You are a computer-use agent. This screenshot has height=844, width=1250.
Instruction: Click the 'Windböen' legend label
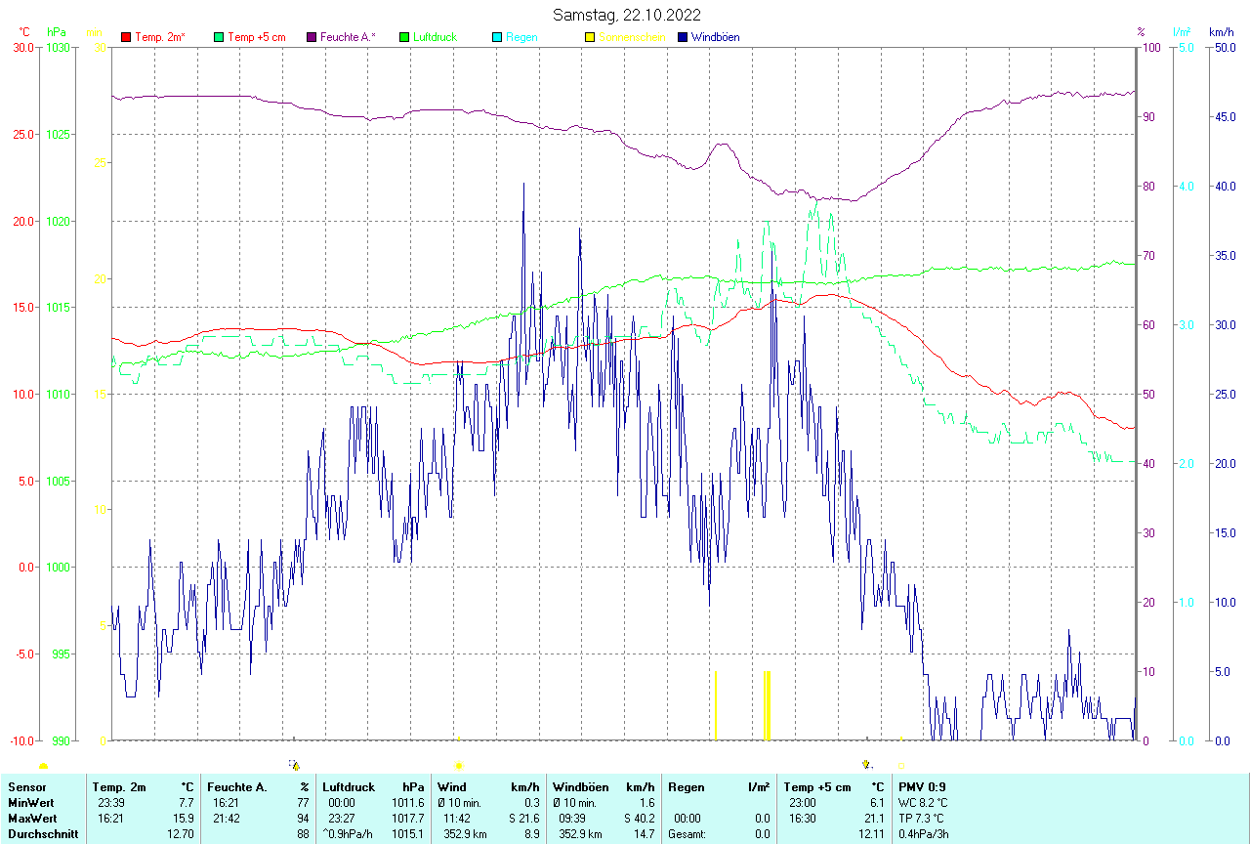point(716,37)
